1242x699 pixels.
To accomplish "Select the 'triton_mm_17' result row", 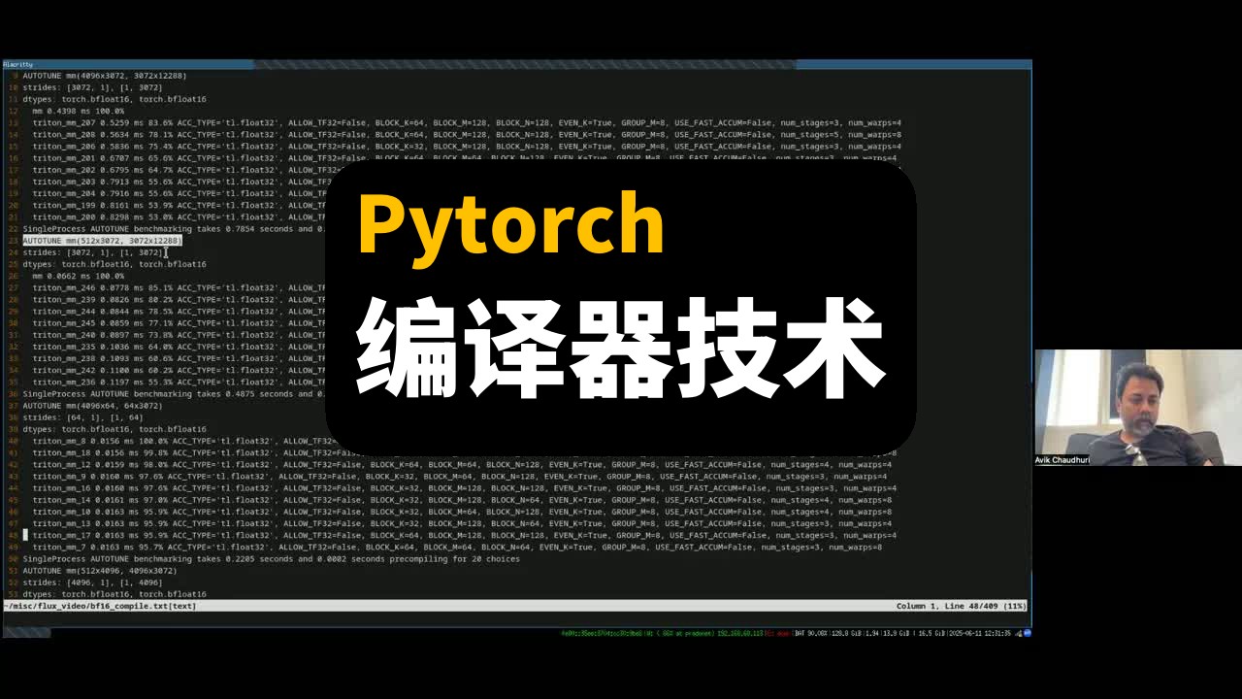I will tap(465, 535).
